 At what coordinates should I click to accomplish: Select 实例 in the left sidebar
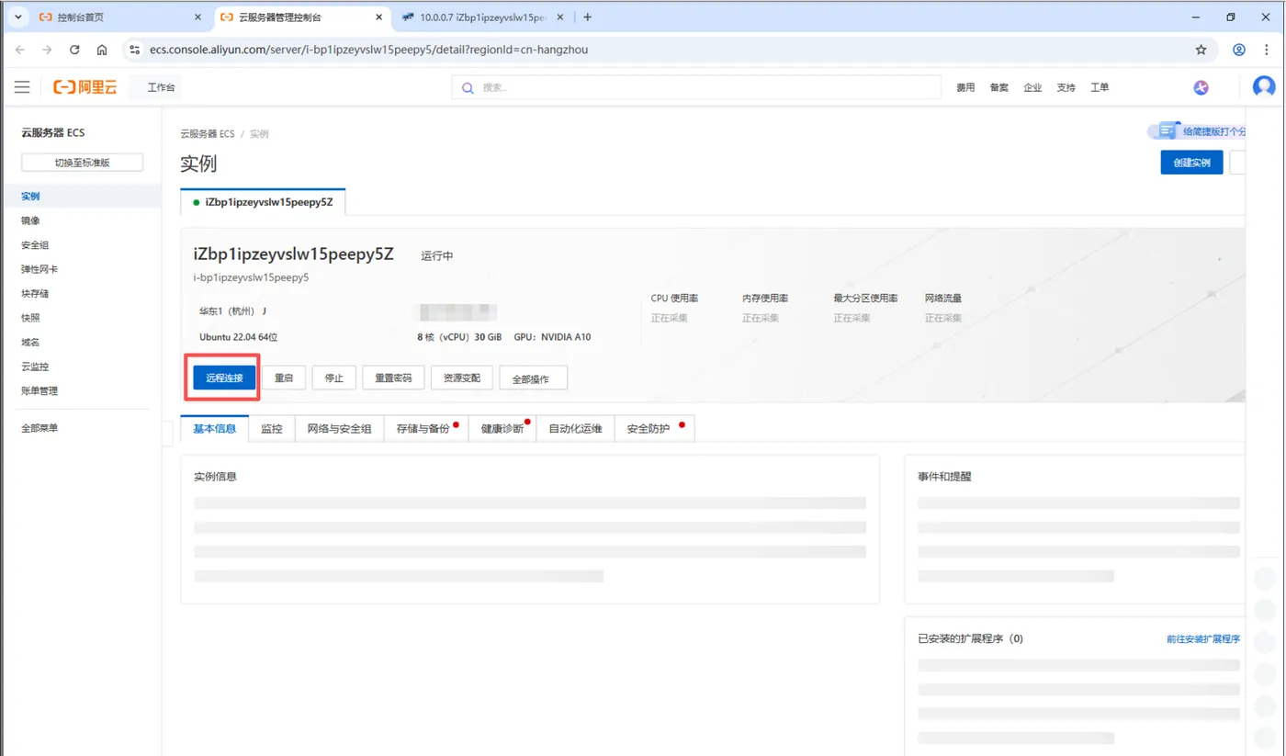click(81, 197)
